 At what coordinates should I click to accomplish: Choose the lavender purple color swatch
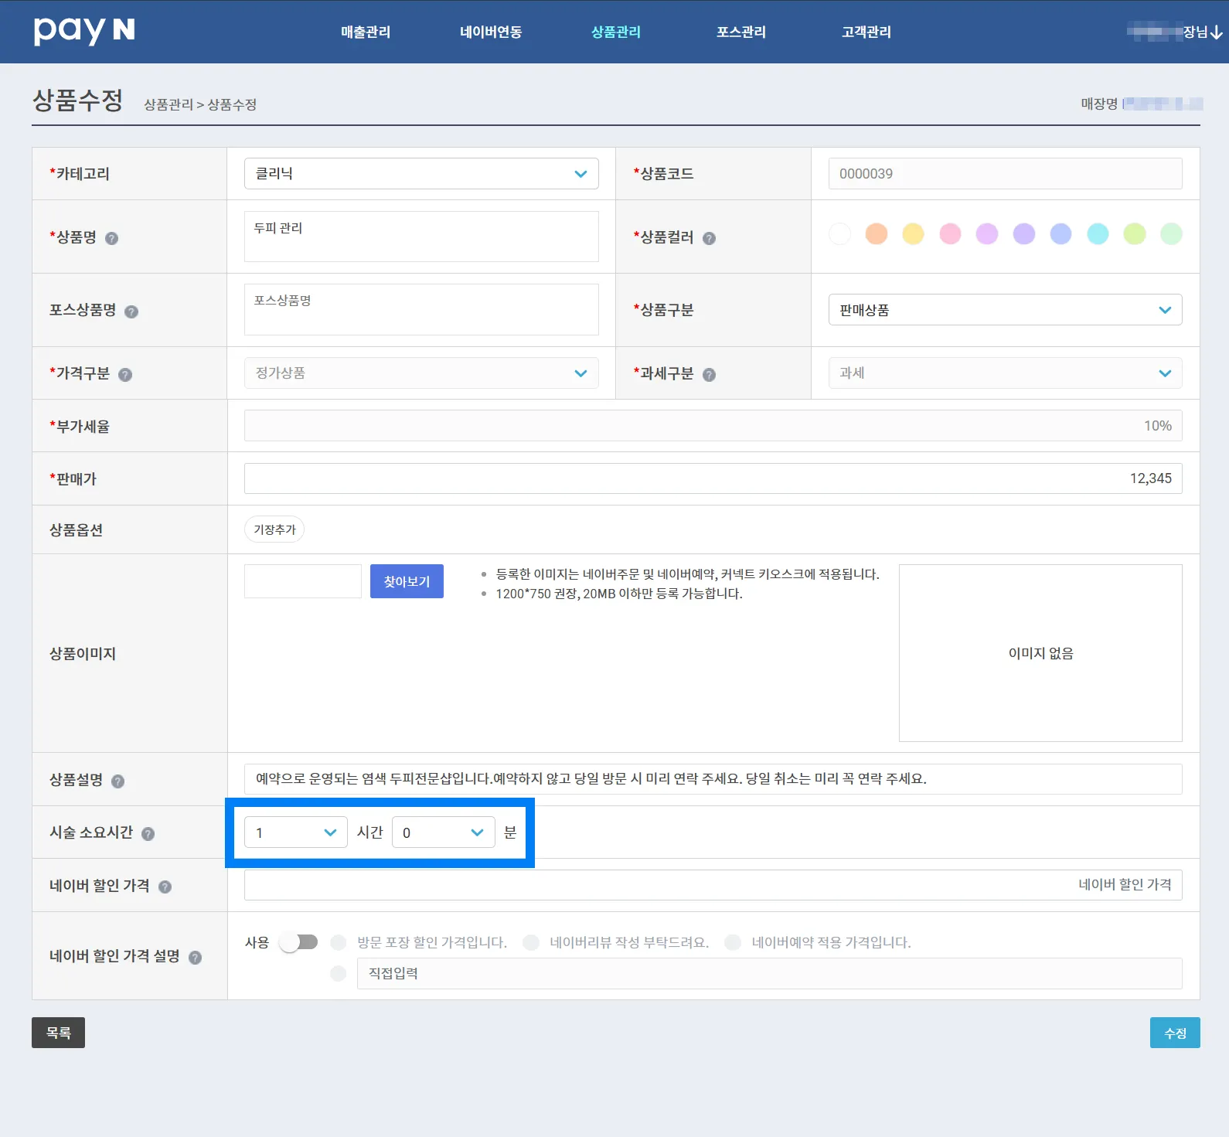tap(1024, 233)
